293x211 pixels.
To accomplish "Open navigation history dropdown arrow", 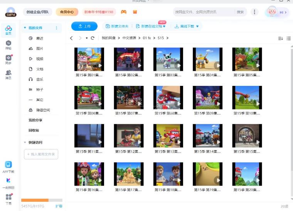I will click(x=87, y=38).
